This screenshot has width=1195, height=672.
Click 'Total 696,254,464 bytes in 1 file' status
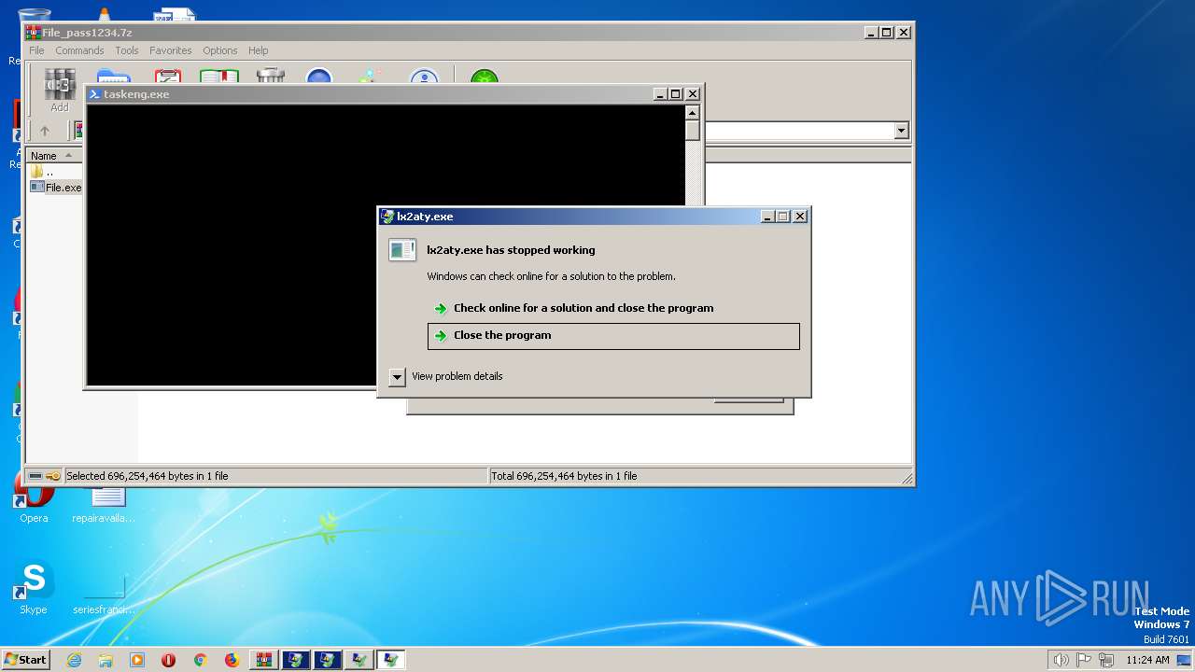564,476
